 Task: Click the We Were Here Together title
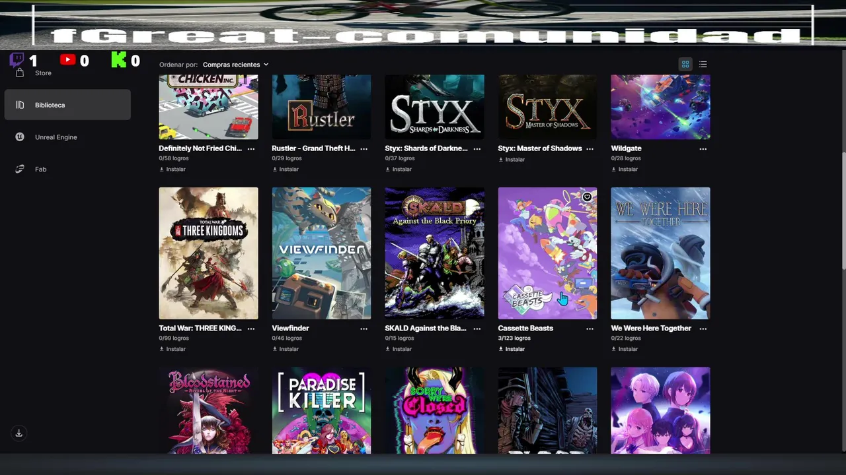click(651, 328)
